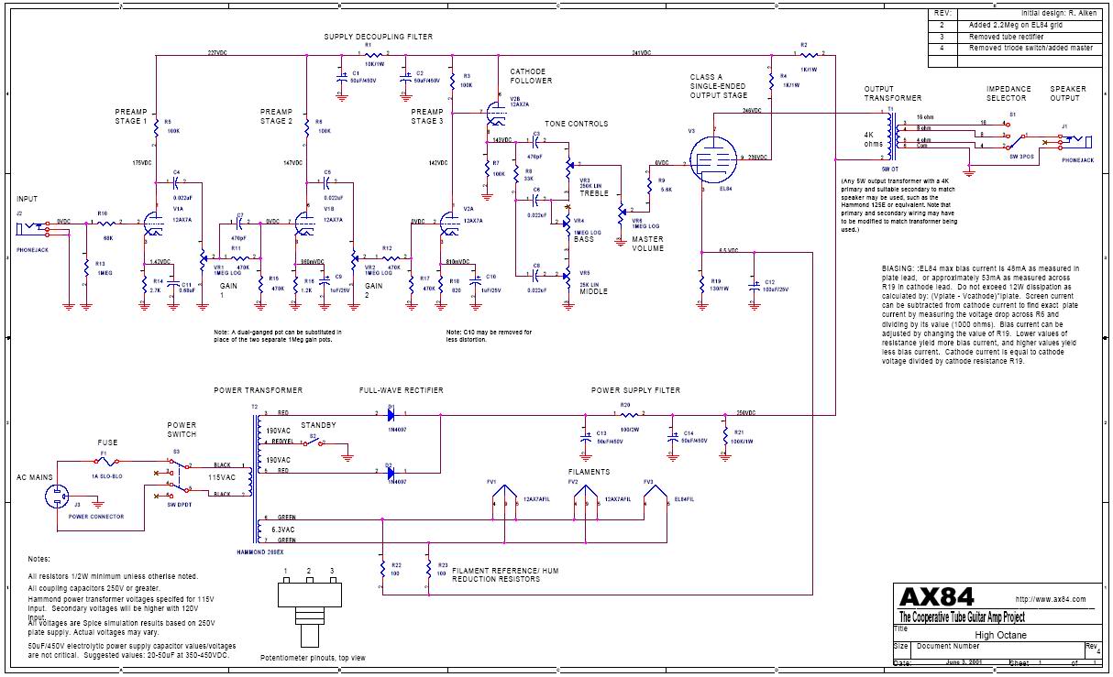Click the '115VAC' primary voltage label
This screenshot has width=1113, height=677.
tap(223, 476)
